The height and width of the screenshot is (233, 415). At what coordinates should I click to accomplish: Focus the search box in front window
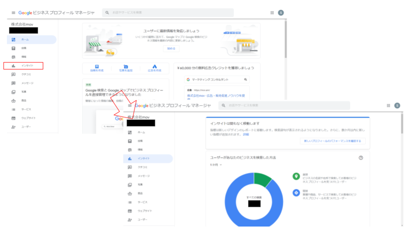coord(284,105)
